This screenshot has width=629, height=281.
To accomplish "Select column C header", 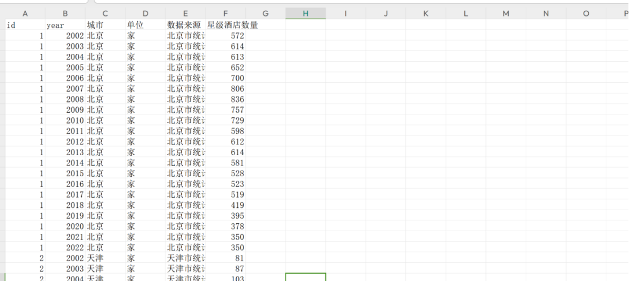I will point(105,14).
